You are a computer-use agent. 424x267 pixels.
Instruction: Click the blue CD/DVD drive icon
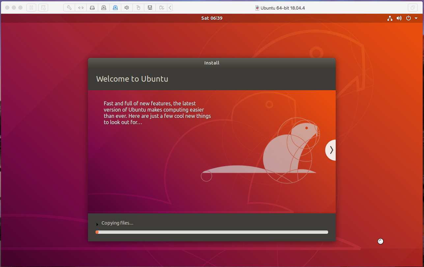click(115, 8)
